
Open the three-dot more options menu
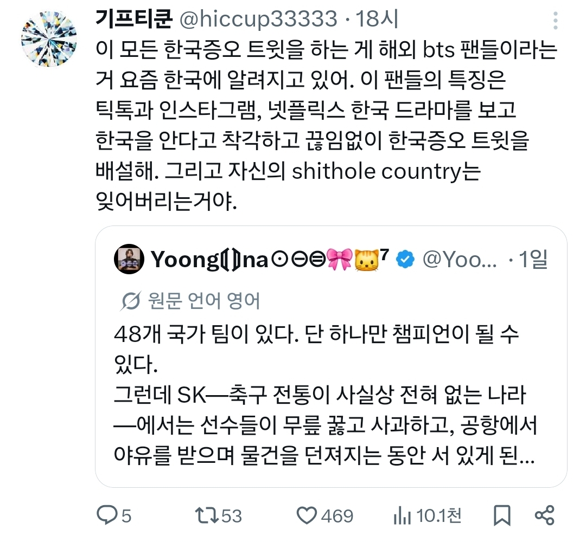pyautogui.click(x=556, y=21)
